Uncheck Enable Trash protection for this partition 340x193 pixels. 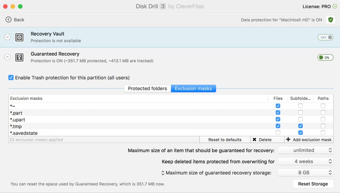pos(11,78)
